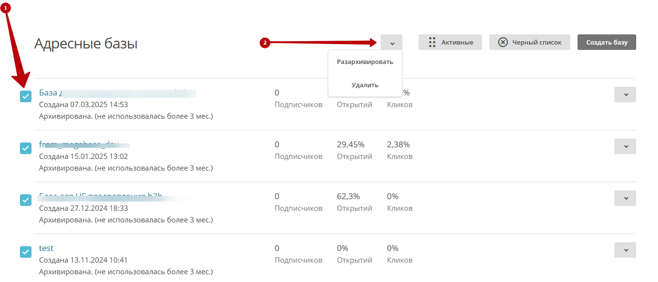The image size is (658, 282).
Task: Uncheck the checkbox for the 07.03.2025 base
Action: point(26,96)
